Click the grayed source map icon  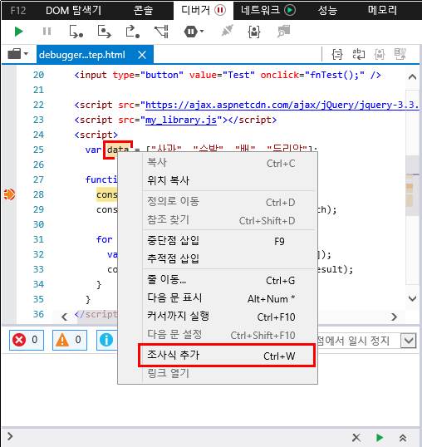(x=400, y=54)
